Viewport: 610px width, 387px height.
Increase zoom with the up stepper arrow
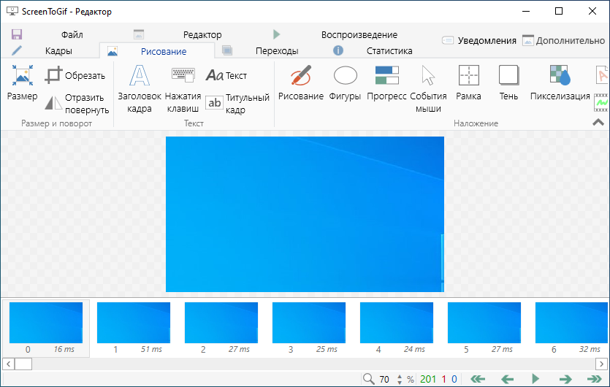400,377
